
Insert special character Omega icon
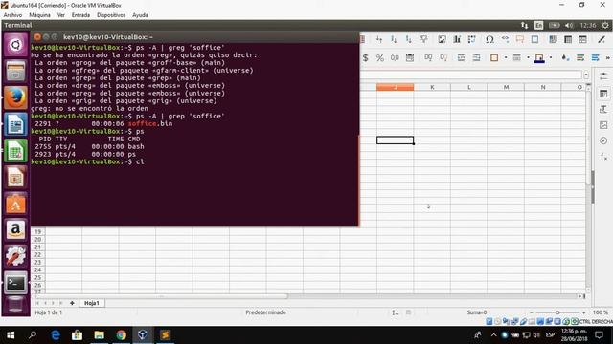click(489, 39)
